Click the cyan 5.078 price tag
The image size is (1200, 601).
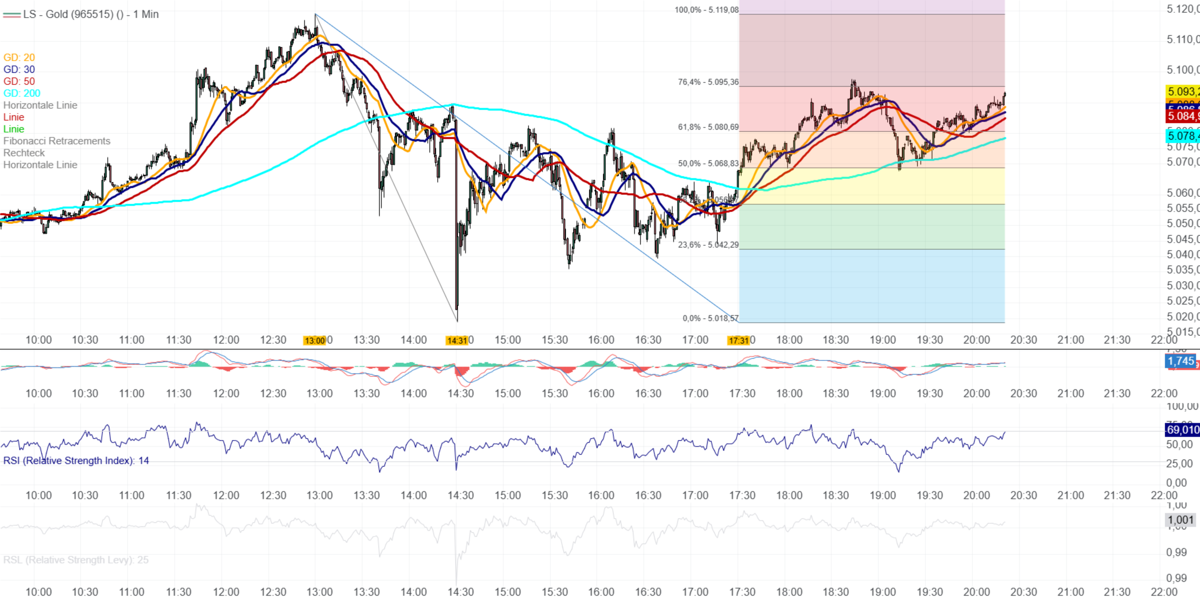(1182, 136)
